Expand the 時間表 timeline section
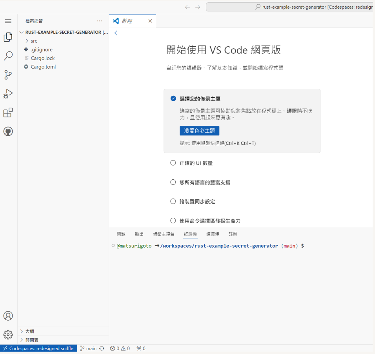Image resolution: width=375 pixels, height=354 pixels. coord(64,340)
